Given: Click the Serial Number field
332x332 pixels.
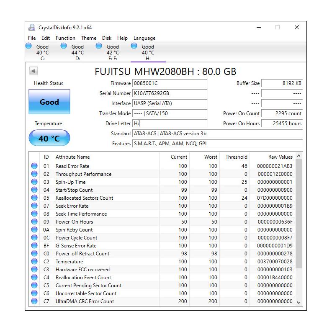Looking at the screenshot, I should (x=170, y=93).
